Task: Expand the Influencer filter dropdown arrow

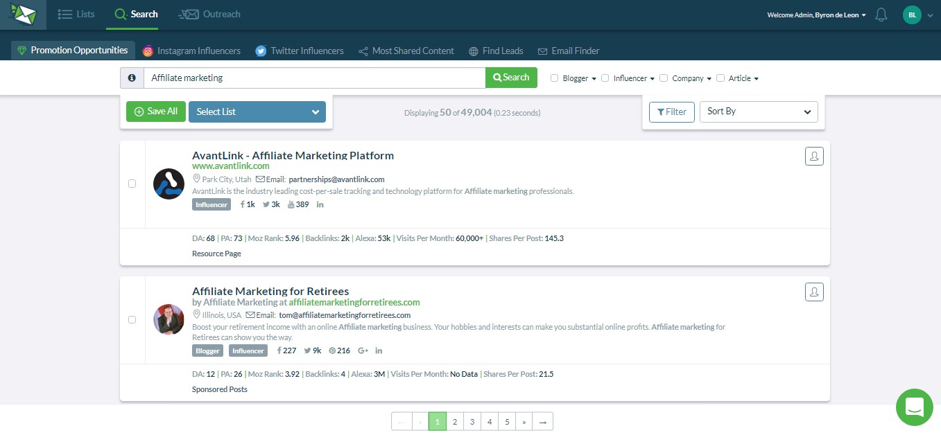Action: click(x=653, y=79)
